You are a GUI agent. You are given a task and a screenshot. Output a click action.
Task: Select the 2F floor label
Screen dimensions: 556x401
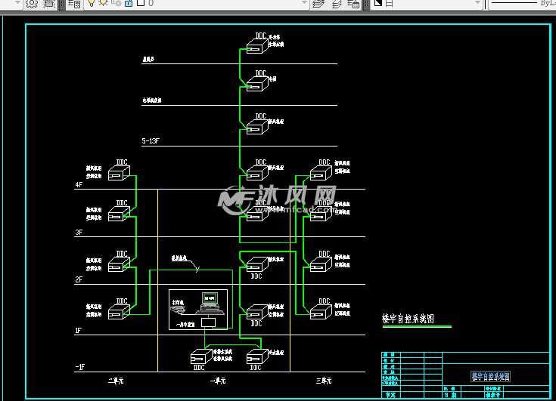(79, 279)
